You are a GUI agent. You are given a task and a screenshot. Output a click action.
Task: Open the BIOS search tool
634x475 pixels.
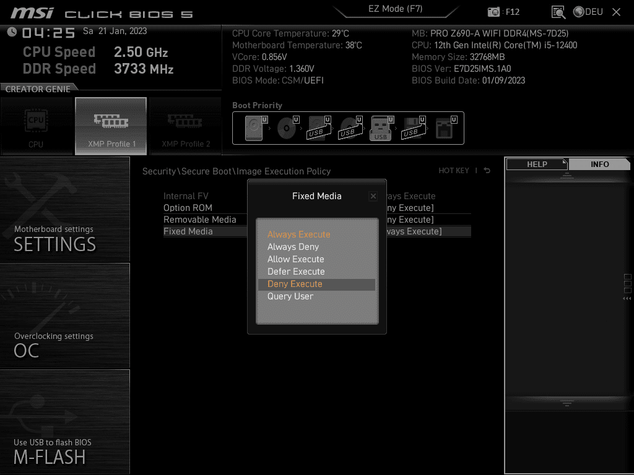click(558, 12)
